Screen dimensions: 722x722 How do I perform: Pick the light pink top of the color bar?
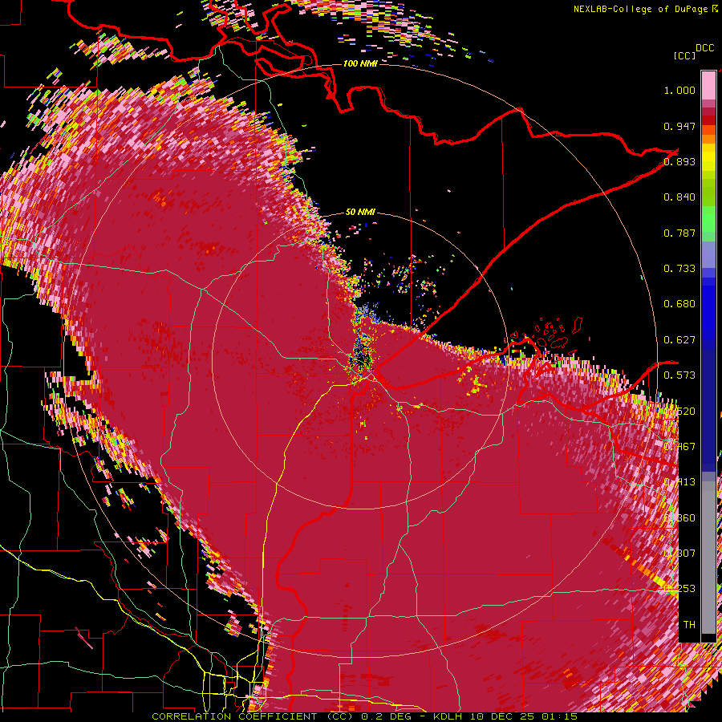[708, 85]
